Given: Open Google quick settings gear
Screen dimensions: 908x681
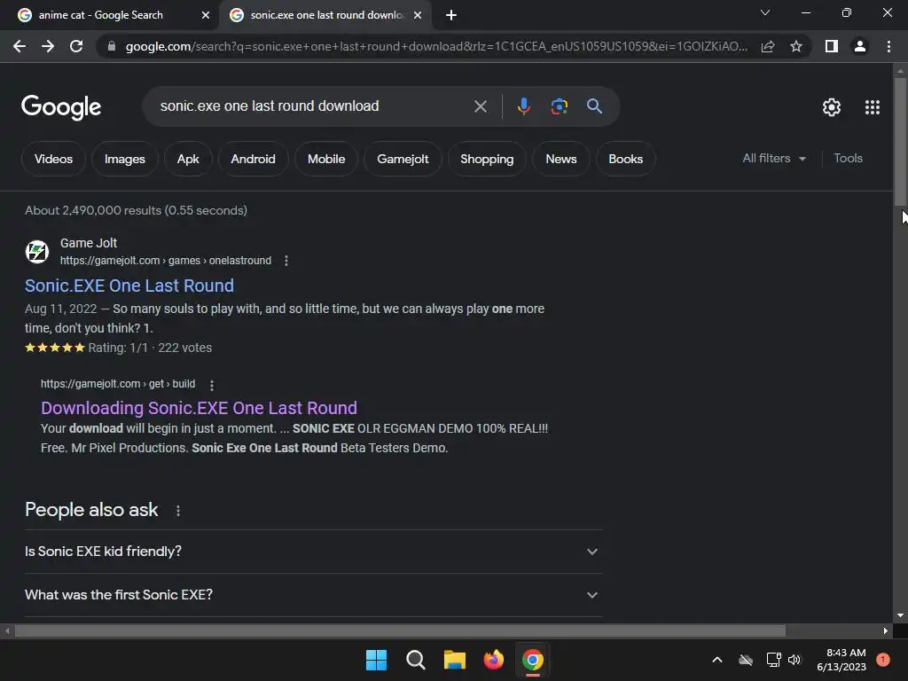Looking at the screenshot, I should [x=832, y=107].
